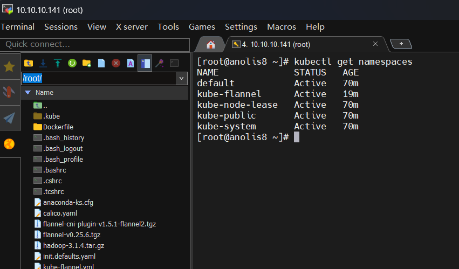Viewport: 459px width, 269px height.
Task: Open a new tab with the plus button
Action: click(401, 44)
